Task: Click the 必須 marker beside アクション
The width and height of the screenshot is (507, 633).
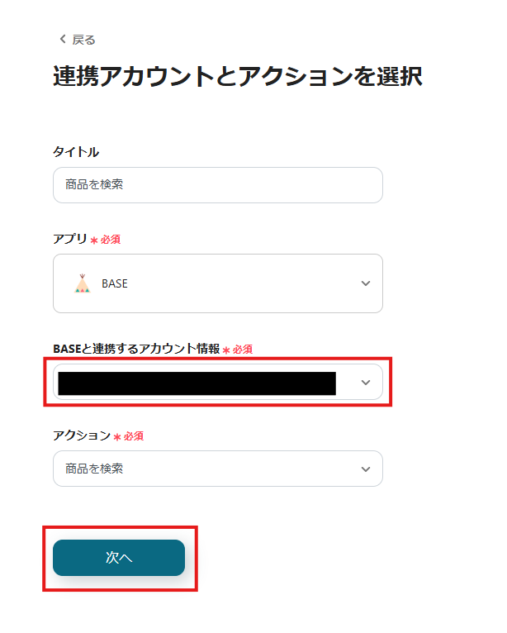Action: [x=134, y=435]
